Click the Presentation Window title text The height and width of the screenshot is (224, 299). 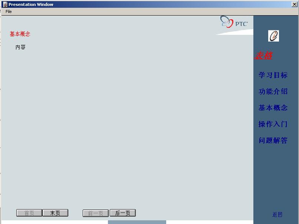pyautogui.click(x=31, y=4)
